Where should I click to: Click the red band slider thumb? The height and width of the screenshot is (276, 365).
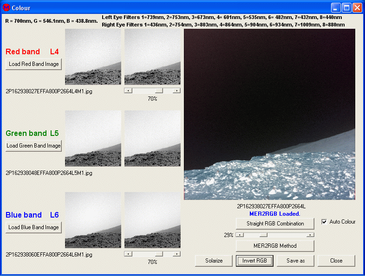(159, 90)
